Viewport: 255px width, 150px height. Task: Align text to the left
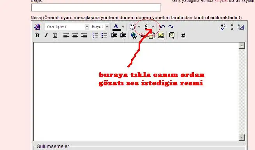[66, 35]
